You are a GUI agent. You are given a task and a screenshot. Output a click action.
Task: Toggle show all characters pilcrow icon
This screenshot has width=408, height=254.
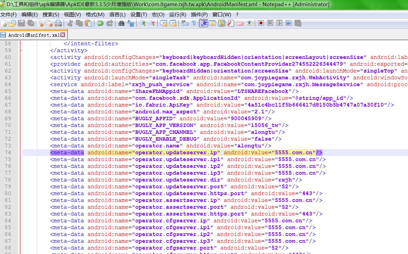[194, 23]
